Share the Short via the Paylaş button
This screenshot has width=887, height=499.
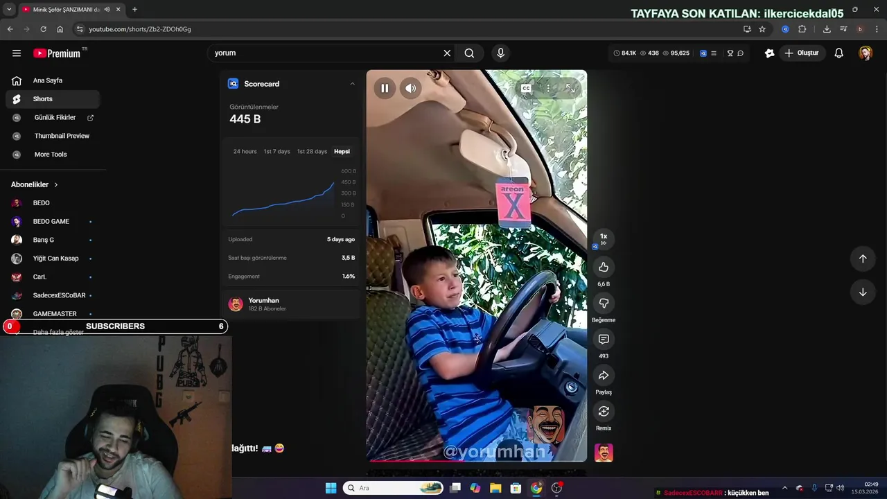604,376
